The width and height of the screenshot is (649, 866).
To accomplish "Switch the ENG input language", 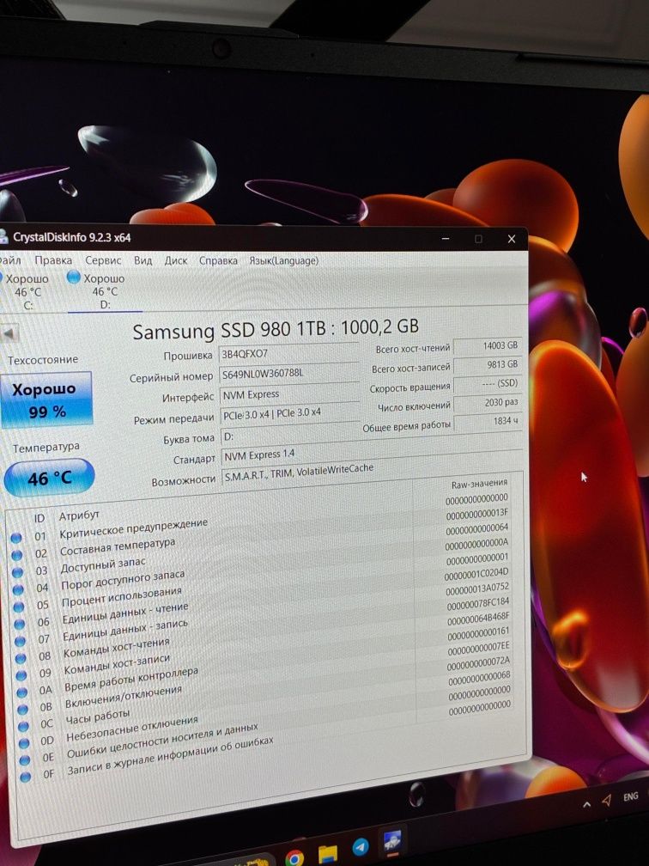I will tap(630, 796).
